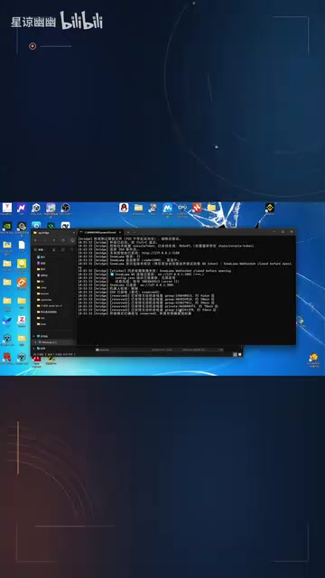Open the purple N desktop shortcut
The image size is (325, 578).
pyautogui.click(x=22, y=208)
